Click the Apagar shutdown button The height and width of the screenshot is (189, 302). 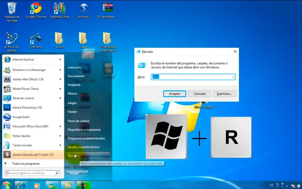tap(74, 173)
